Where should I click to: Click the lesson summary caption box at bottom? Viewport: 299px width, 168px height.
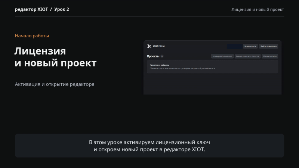pos(149,146)
